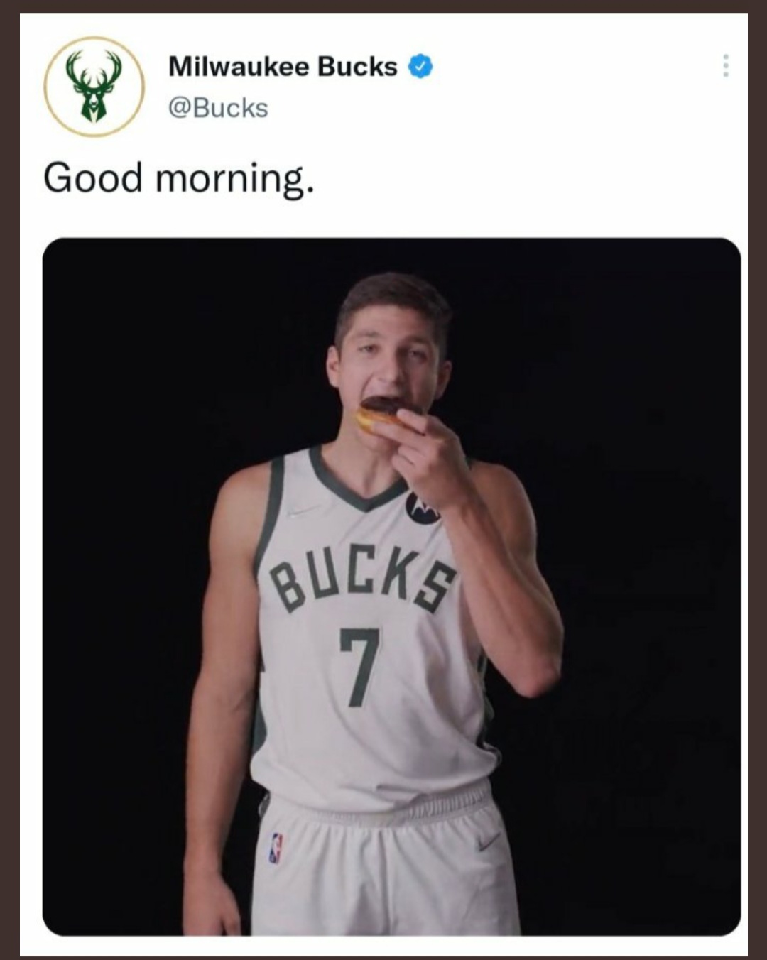
Task: Click the blue verified badge
Action: (420, 67)
